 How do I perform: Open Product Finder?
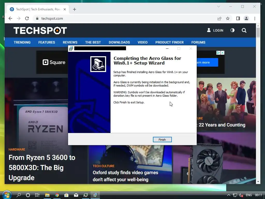click(x=170, y=42)
